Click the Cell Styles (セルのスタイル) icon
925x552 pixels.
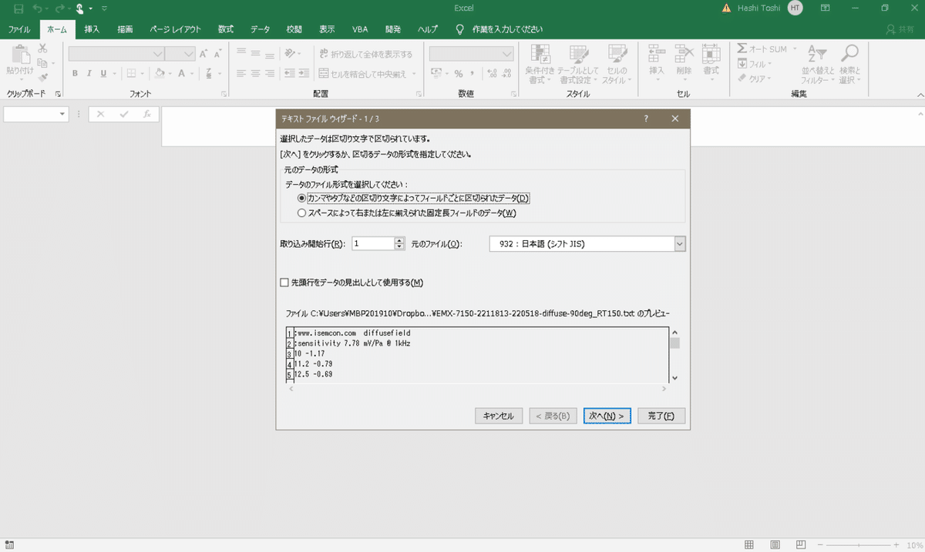click(x=617, y=53)
